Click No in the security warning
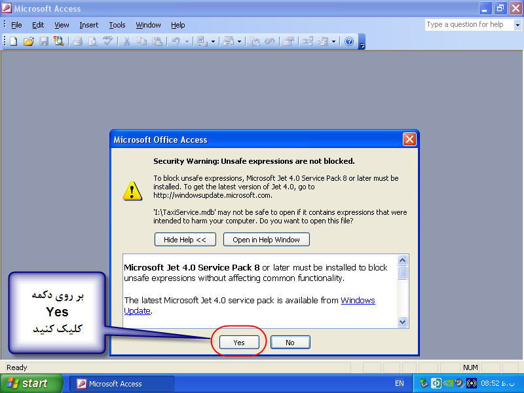This screenshot has height=393, width=524. click(x=290, y=342)
